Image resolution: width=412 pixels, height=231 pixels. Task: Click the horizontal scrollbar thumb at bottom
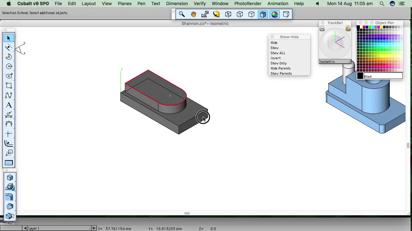(x=187, y=213)
